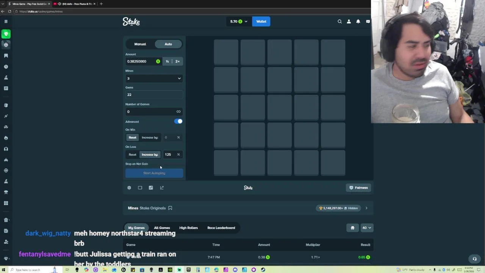The image size is (485, 273).
Task: Select Reset option under On Loss
Action: 132,154
